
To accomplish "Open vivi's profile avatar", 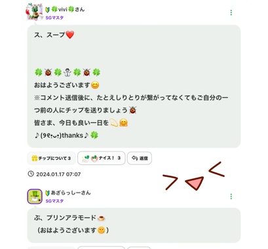I will (x=34, y=12).
